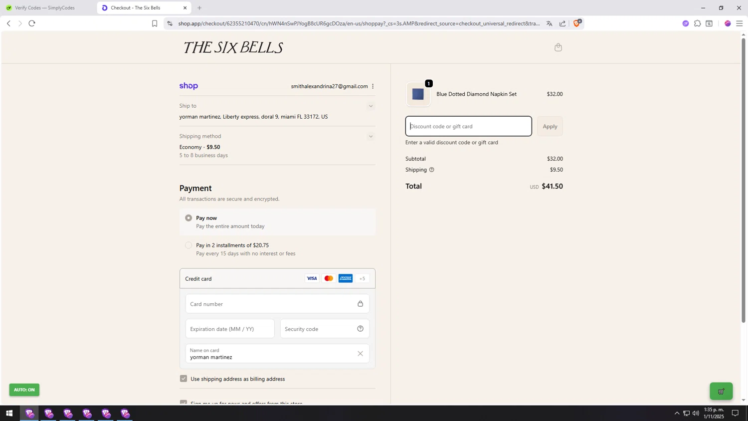Screen dimensions: 748x421
Task: Show the +5 more payment methods
Action: [363, 278]
